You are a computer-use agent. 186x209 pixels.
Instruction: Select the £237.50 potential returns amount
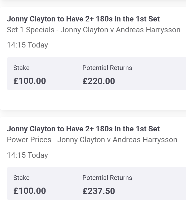point(99,191)
